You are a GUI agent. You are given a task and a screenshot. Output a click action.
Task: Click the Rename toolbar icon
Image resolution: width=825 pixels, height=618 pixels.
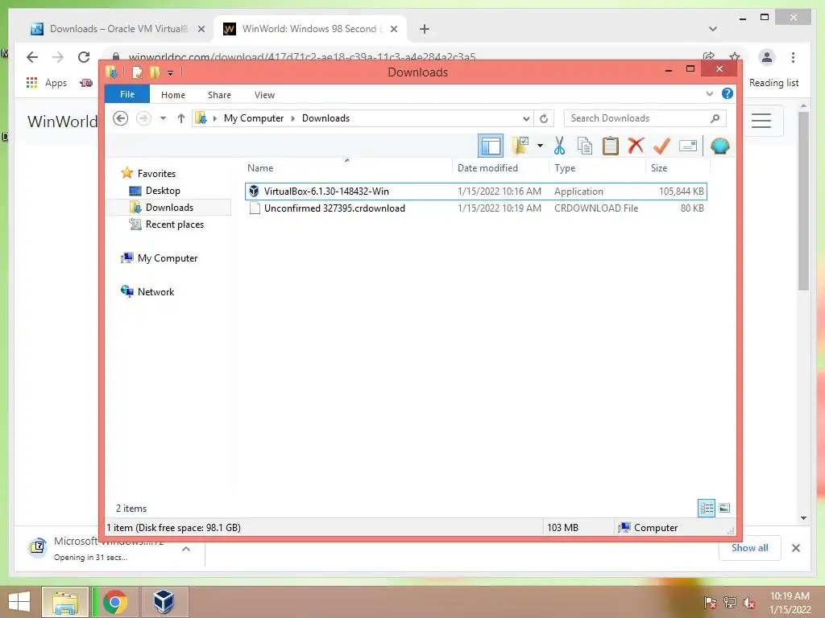point(688,146)
